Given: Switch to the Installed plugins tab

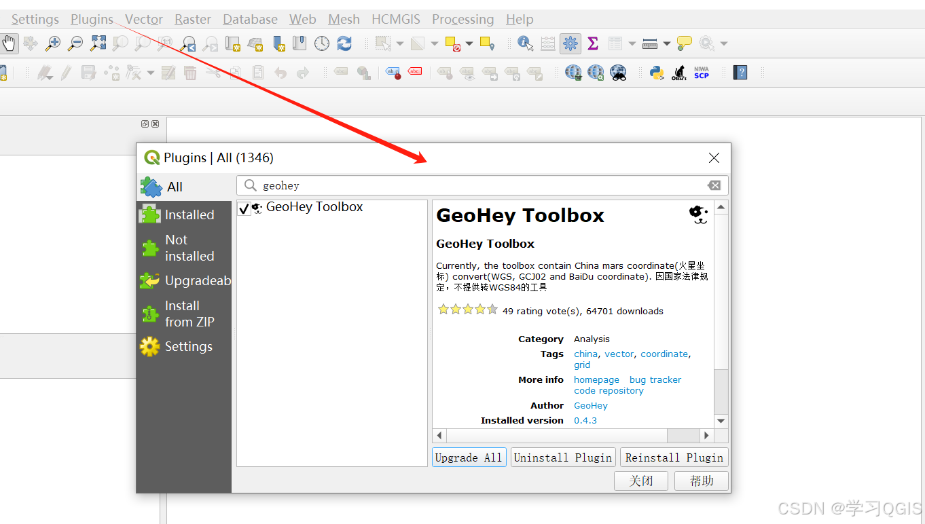Looking at the screenshot, I should [x=184, y=214].
